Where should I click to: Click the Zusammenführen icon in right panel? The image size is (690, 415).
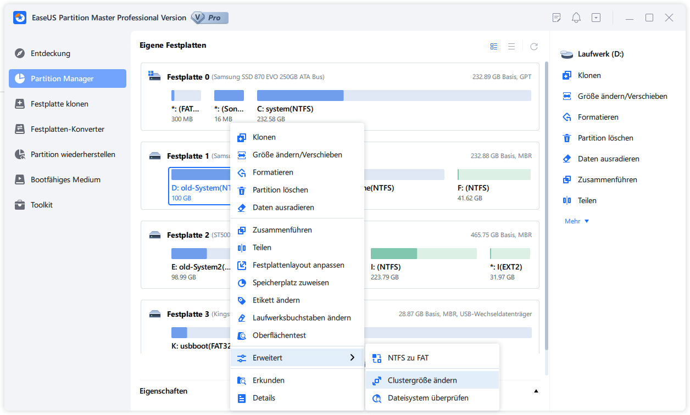pos(567,180)
